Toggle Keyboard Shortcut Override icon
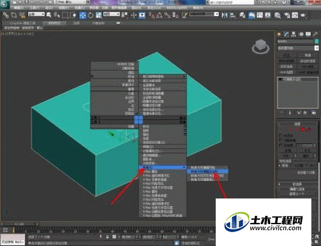The height and width of the screenshot is (246, 321). click(142, 15)
